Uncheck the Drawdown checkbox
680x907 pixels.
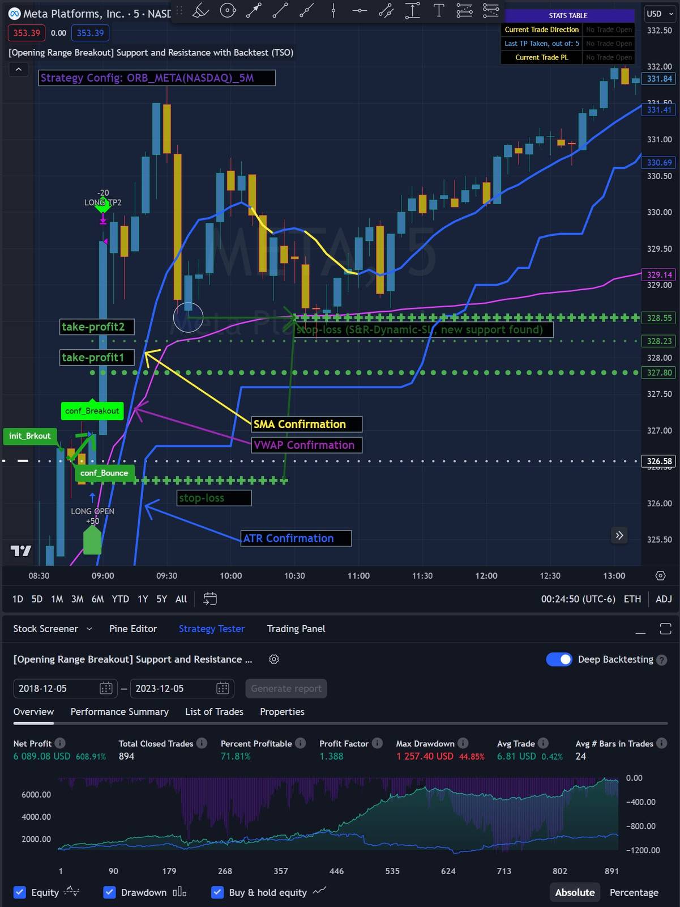pos(109,892)
